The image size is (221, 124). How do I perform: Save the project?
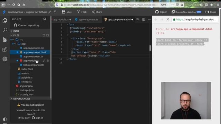coord(67,12)
